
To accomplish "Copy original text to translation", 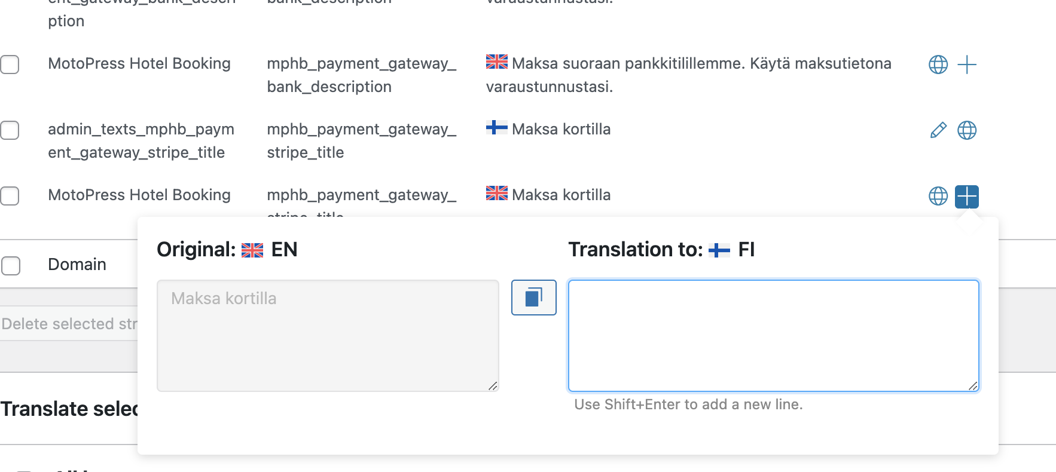I will click(533, 297).
